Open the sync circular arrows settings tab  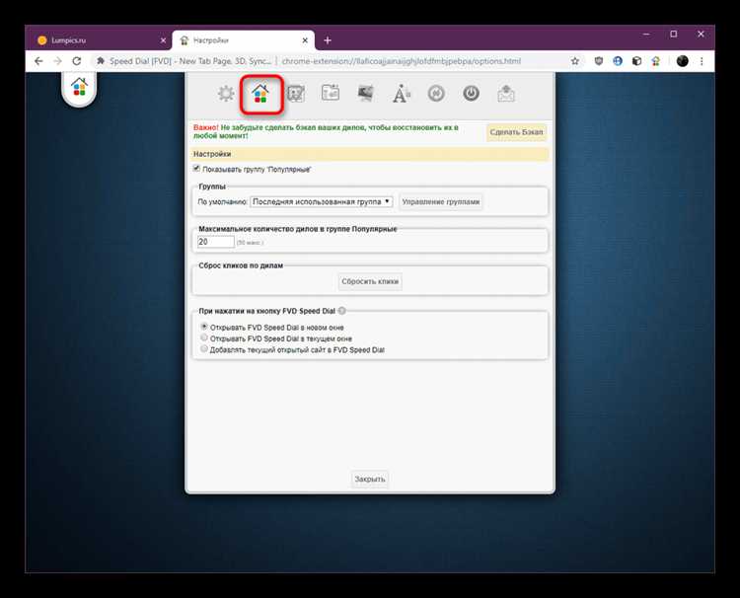[436, 94]
